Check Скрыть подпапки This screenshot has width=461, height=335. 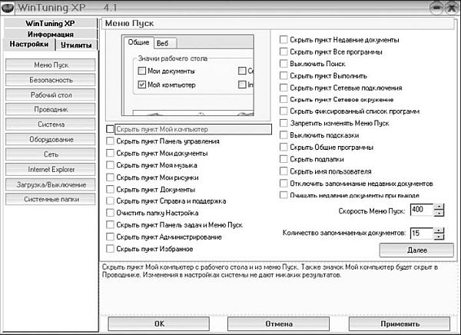[x=284, y=159]
